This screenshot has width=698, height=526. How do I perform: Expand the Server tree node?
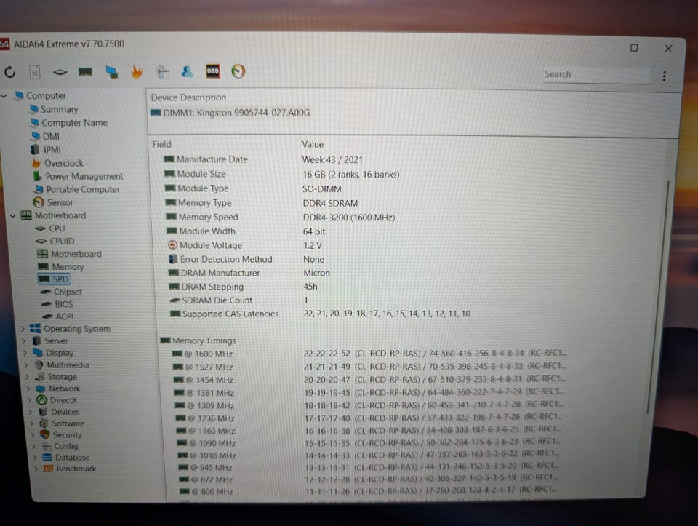[x=25, y=340]
